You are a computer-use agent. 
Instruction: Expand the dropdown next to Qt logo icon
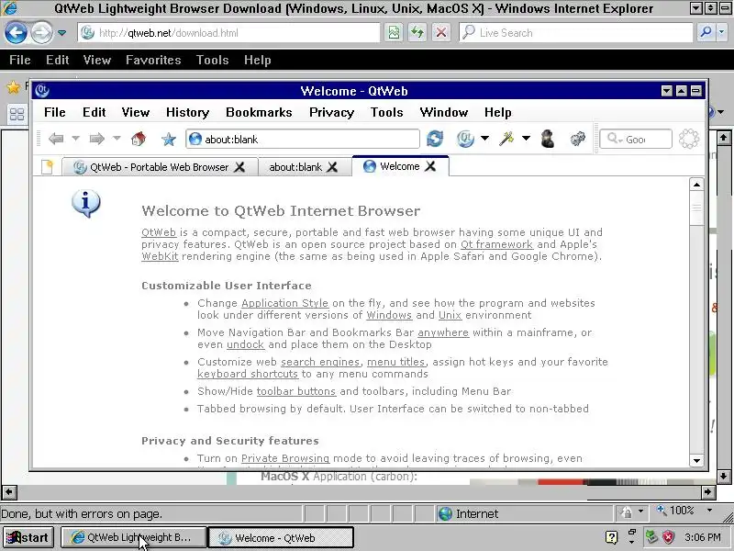[485, 139]
